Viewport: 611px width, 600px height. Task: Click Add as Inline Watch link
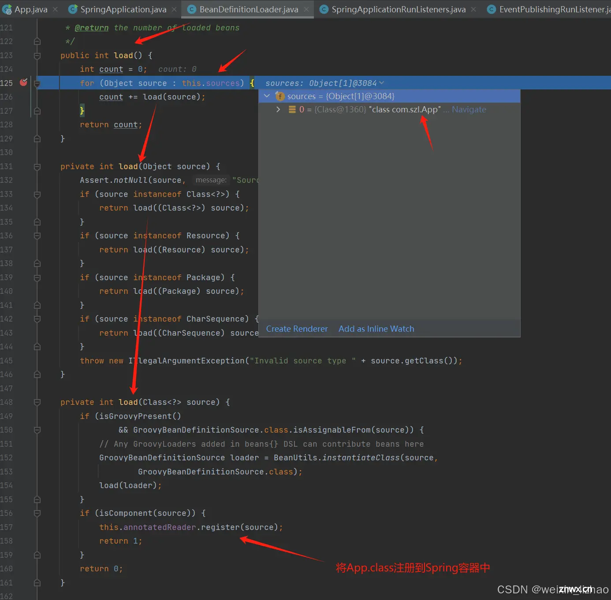click(376, 329)
